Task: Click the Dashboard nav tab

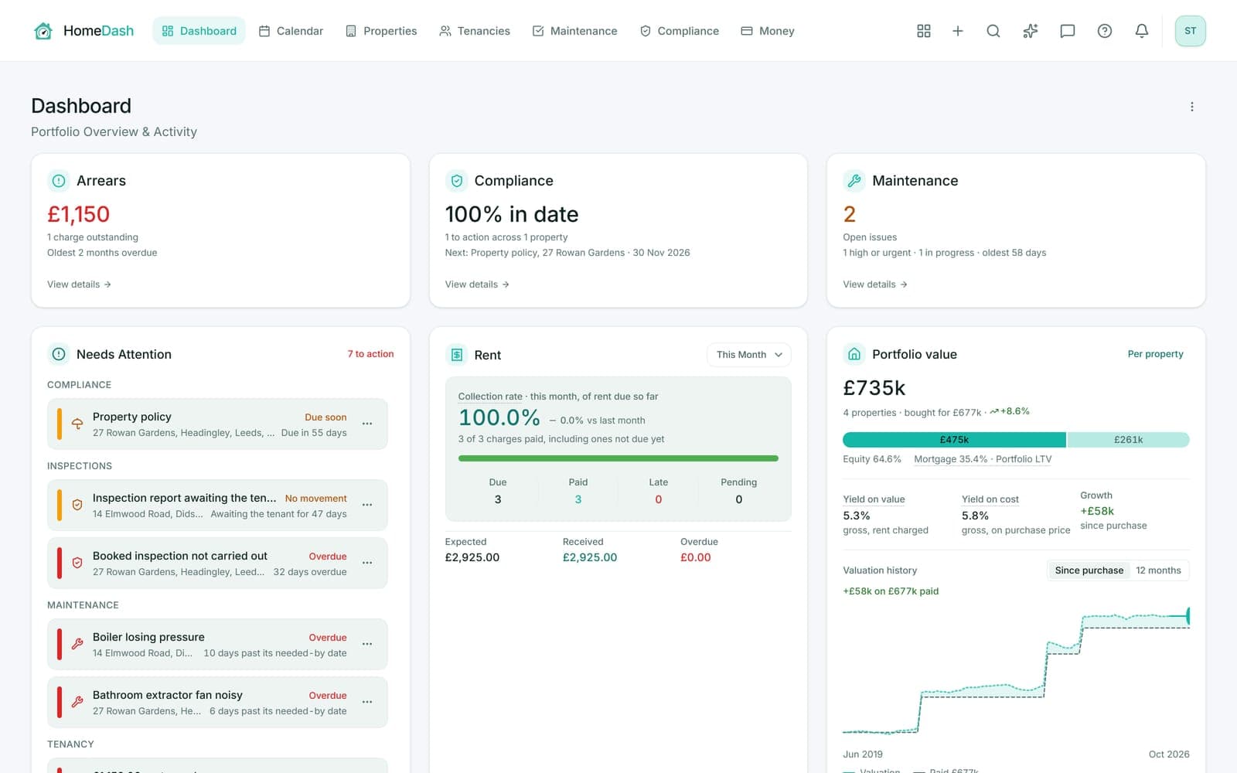Action: 199,31
